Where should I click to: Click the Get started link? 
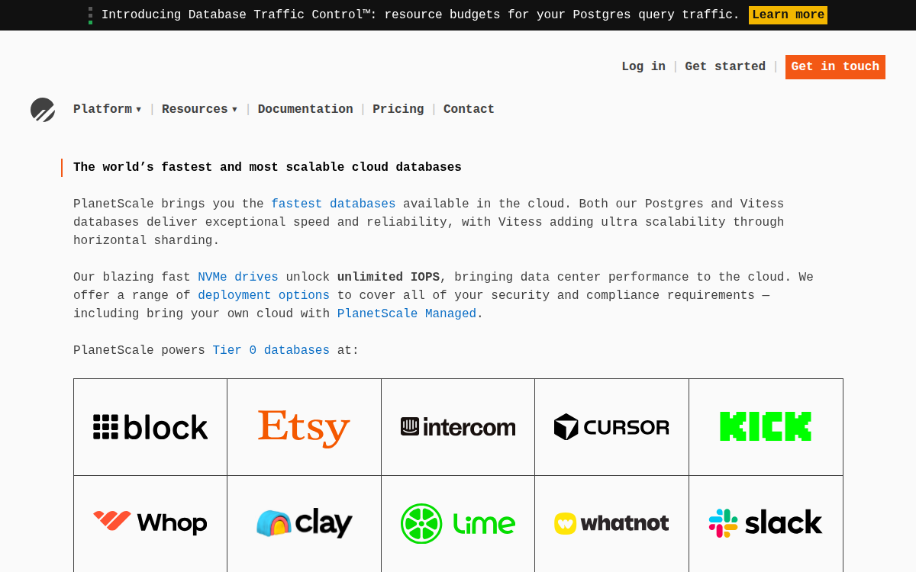pos(725,66)
